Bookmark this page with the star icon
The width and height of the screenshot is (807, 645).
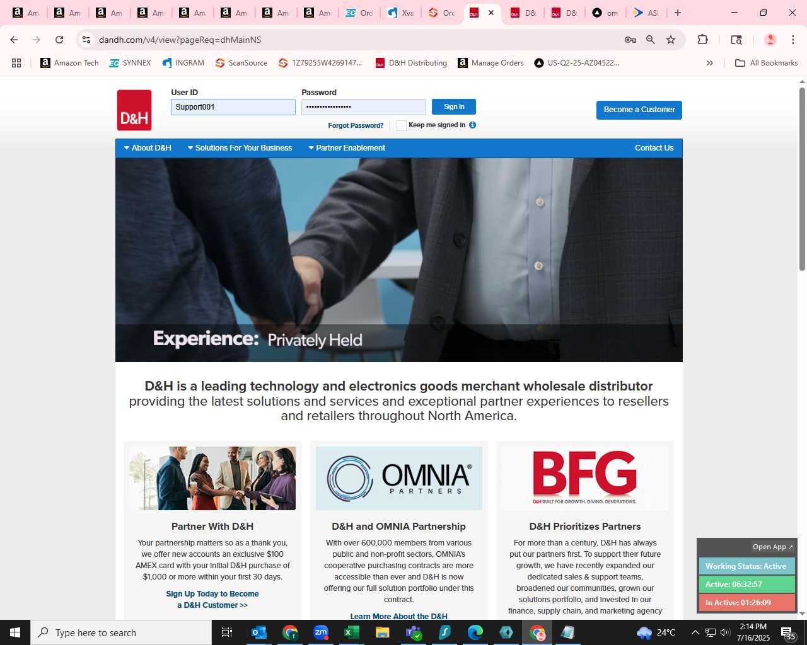(x=671, y=40)
